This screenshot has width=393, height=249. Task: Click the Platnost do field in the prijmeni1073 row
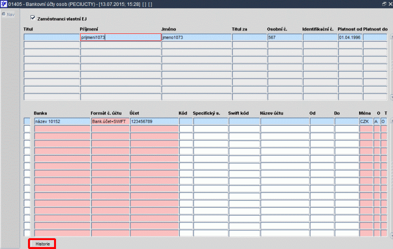(375, 37)
